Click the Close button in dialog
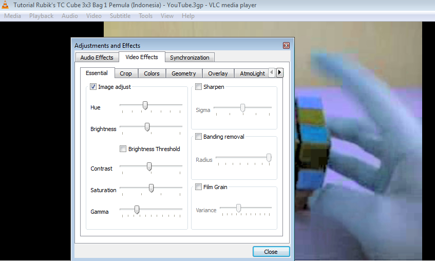This screenshot has height=261, width=435. click(271, 252)
